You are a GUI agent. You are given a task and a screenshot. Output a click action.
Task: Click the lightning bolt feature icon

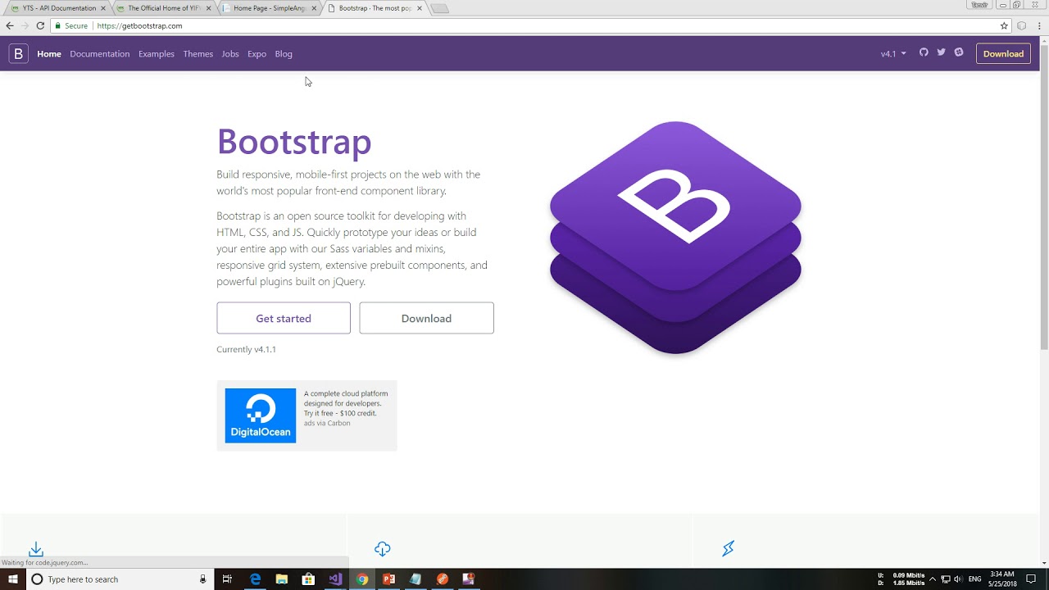click(728, 549)
